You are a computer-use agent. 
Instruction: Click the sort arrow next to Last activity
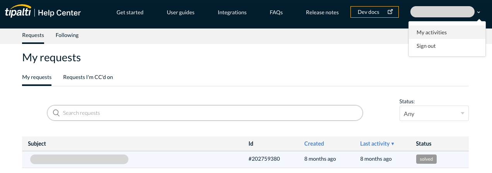tap(393, 144)
